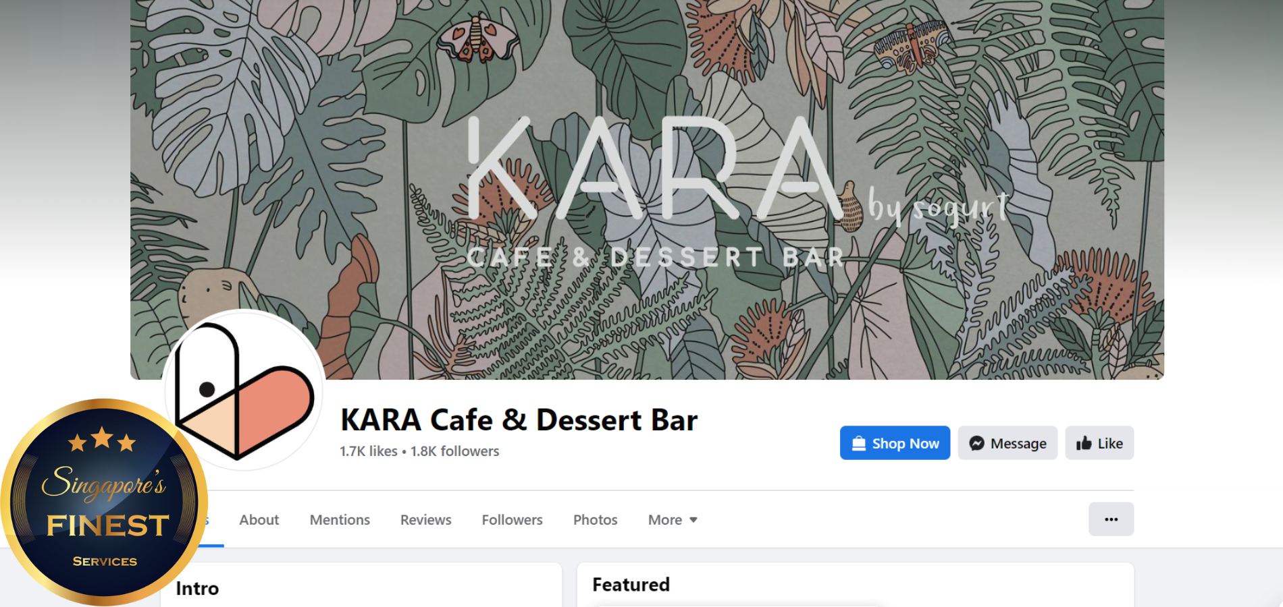Viewport: 1283px width, 607px height.
Task: Open the 1.7K likes link
Action: [369, 451]
